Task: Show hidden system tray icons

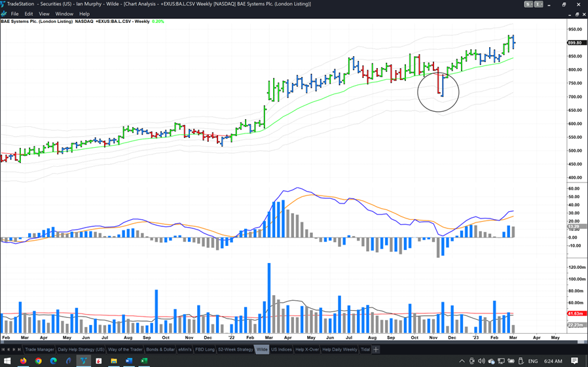Action: coord(462,361)
